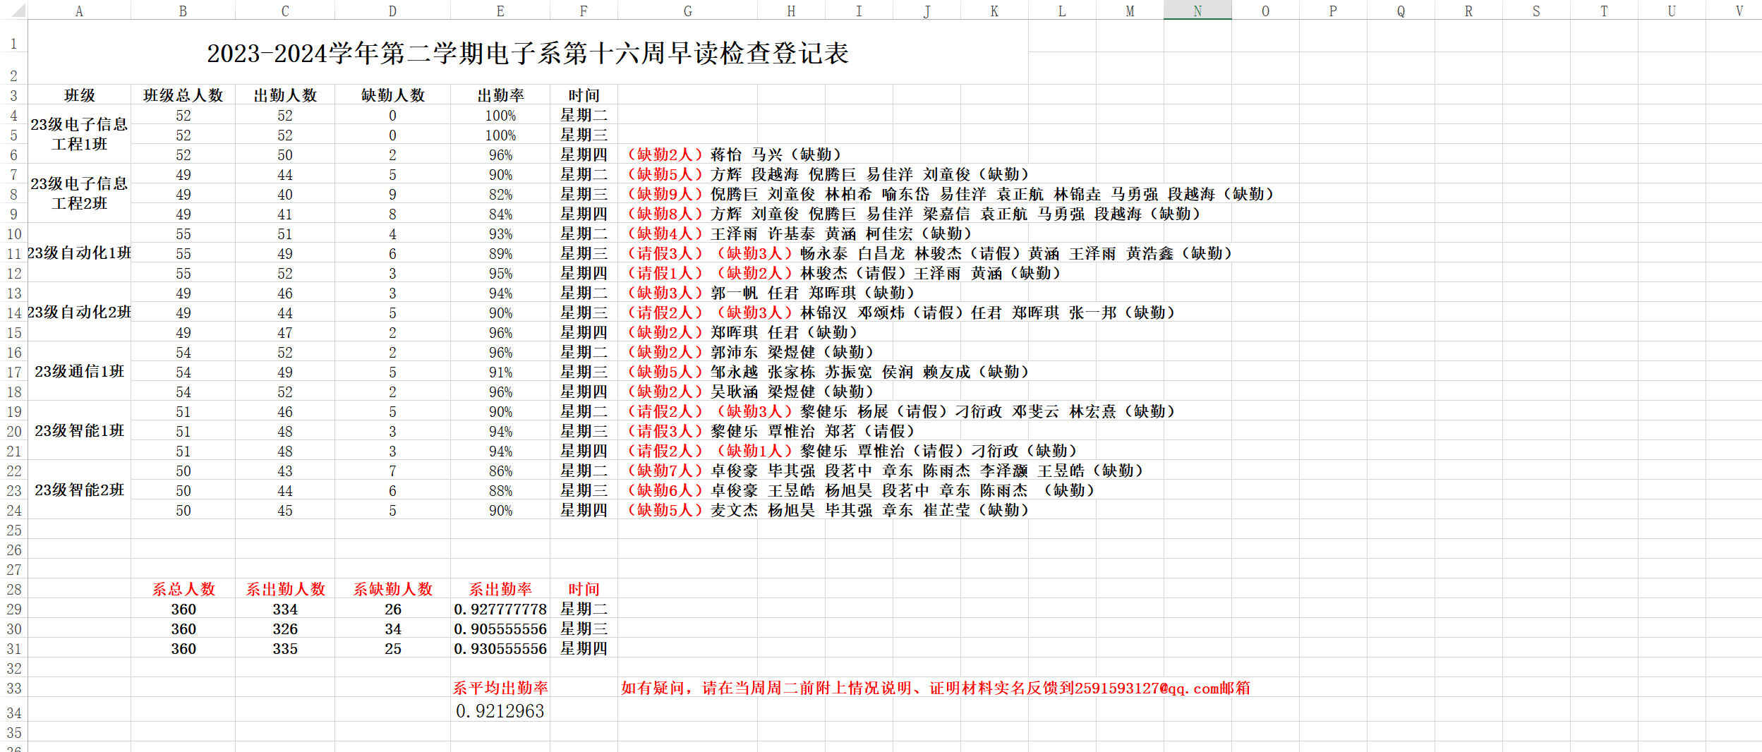This screenshot has width=1762, height=752.
Task: Click the 系总人数 header cell
Action: click(x=183, y=589)
